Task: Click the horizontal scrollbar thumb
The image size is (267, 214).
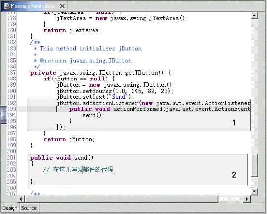Action: 121,199
